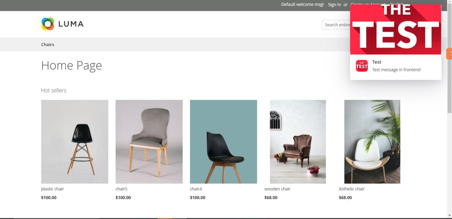Open the chair5 product image
Image resolution: width=452 pixels, height=219 pixels.
point(149,142)
